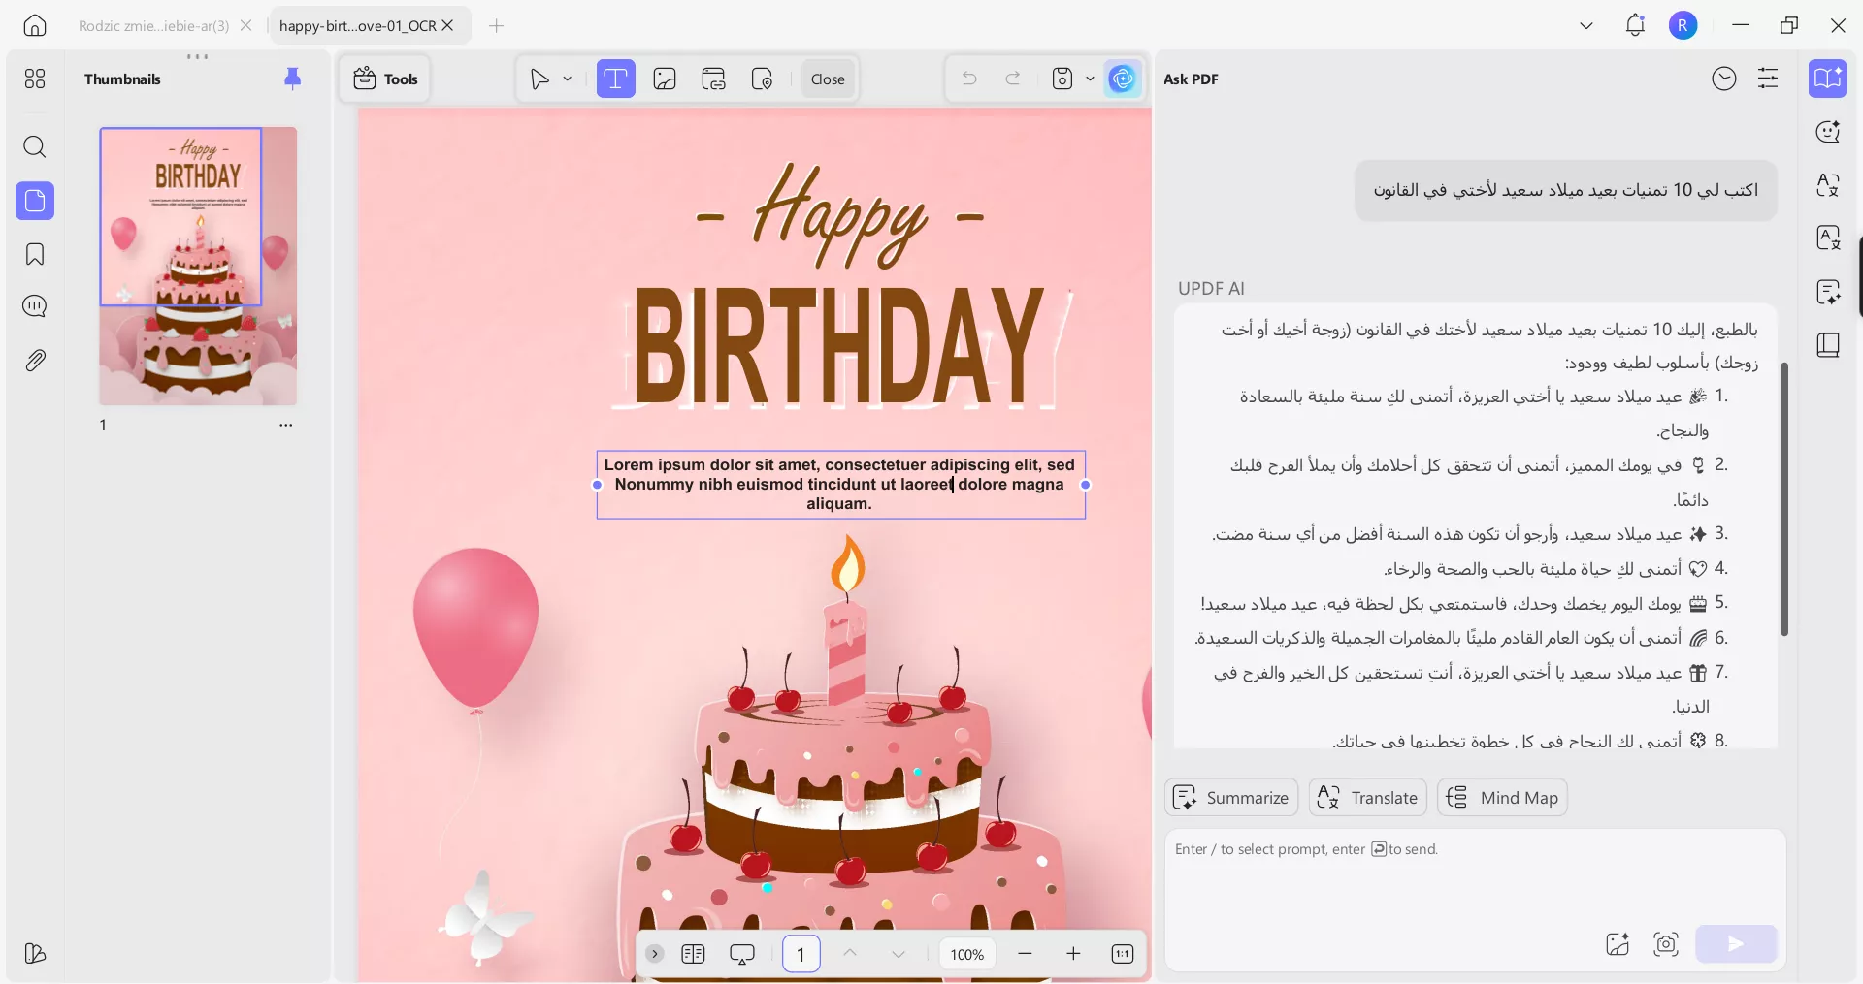This screenshot has height=984, width=1863.
Task: Click the Search icon in the left sidebar
Action: pos(35,147)
